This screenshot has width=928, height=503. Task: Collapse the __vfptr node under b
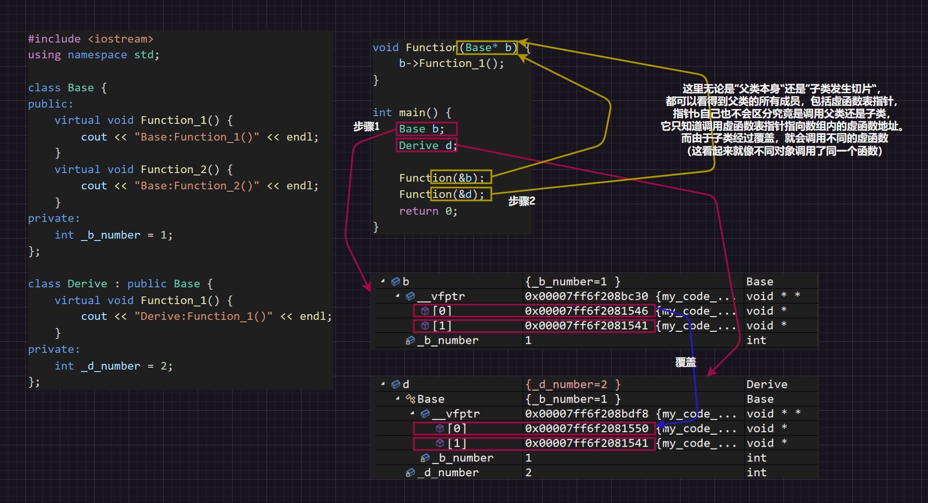397,296
